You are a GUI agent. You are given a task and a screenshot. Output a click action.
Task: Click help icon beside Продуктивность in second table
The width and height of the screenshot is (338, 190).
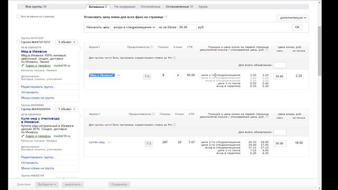(153, 114)
